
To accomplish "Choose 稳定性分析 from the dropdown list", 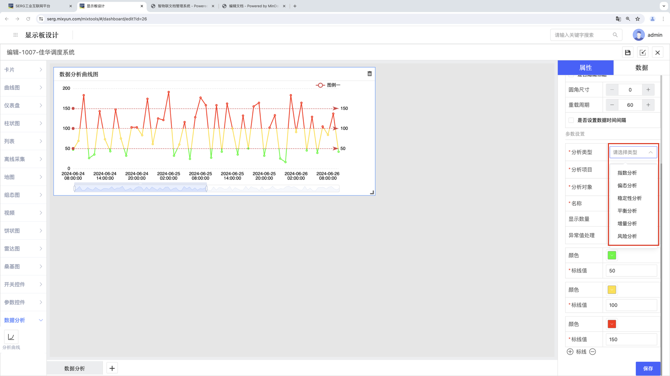I will [x=630, y=198].
